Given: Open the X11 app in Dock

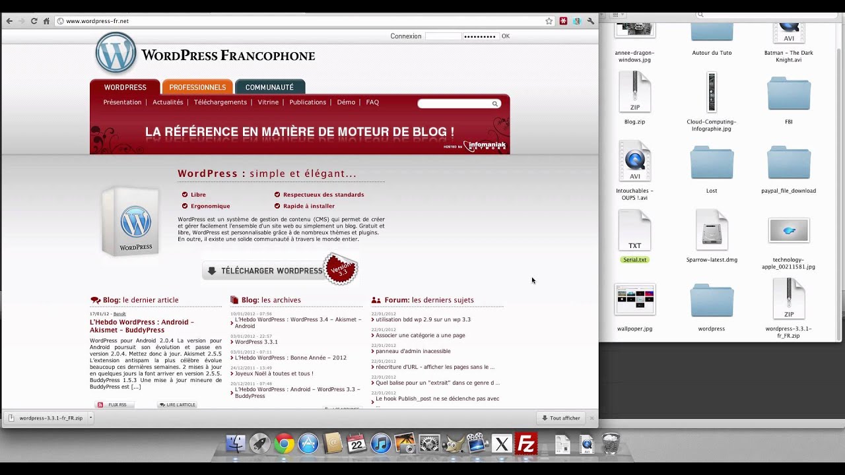Looking at the screenshot, I should click(502, 443).
